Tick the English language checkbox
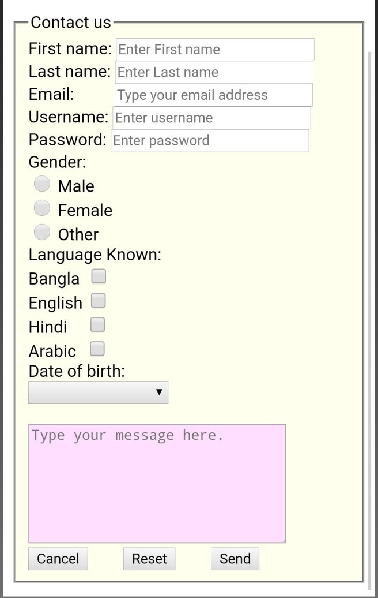The width and height of the screenshot is (378, 598). pos(99,301)
